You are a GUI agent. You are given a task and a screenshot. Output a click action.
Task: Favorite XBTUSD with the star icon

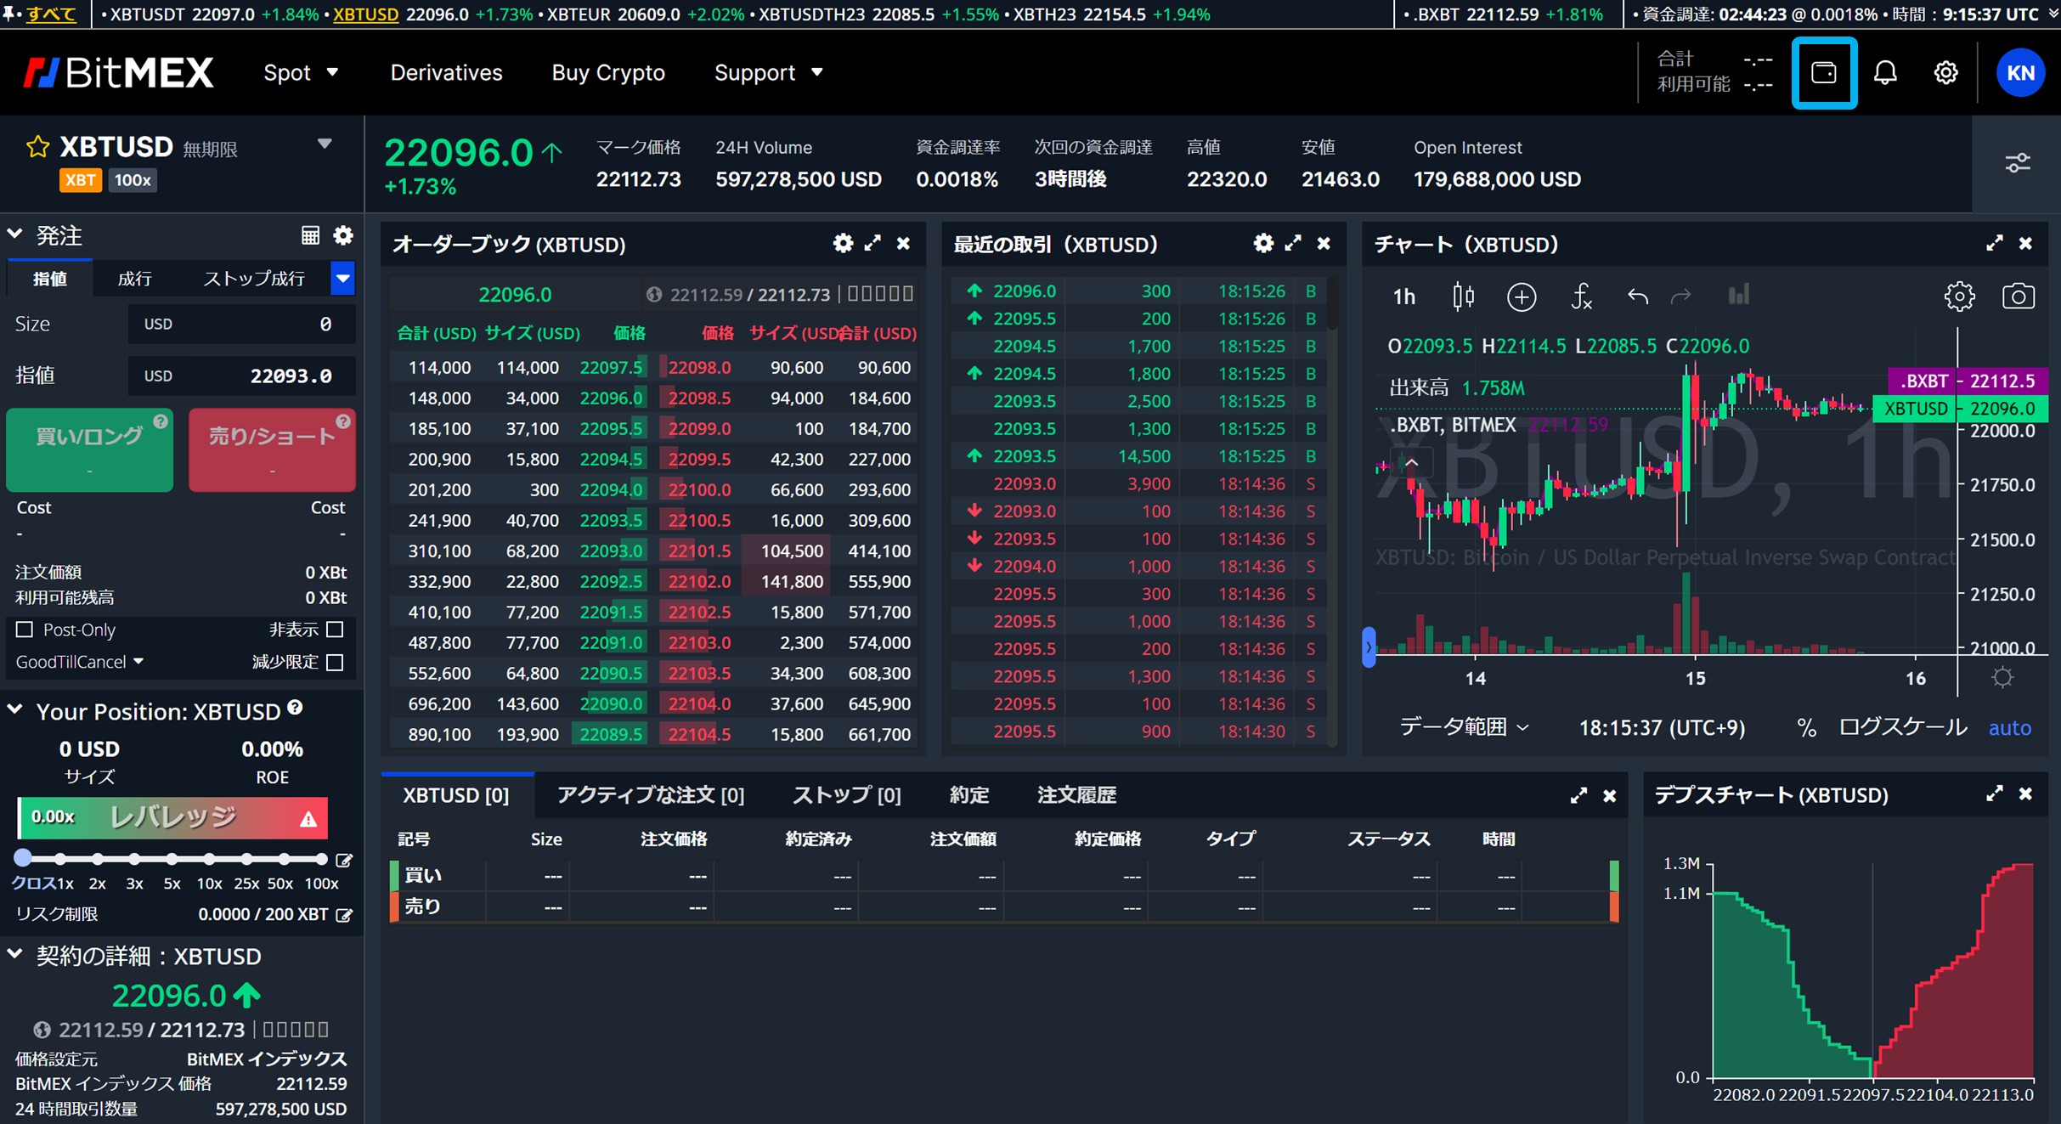[37, 147]
